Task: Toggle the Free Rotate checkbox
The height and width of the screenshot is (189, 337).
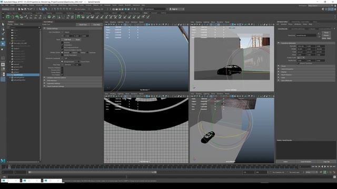Action: pos(62,75)
